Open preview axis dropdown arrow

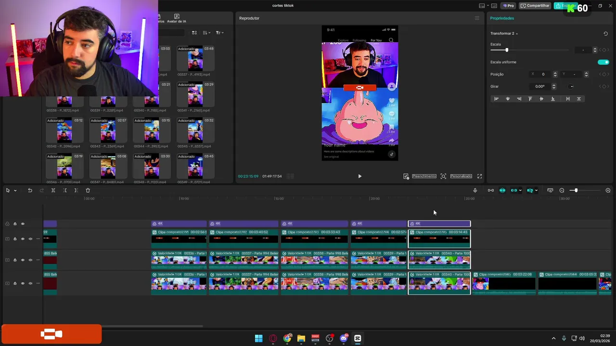tap(536, 190)
